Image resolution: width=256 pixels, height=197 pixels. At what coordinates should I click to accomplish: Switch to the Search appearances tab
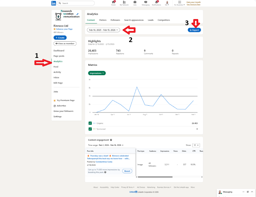tap(134, 20)
